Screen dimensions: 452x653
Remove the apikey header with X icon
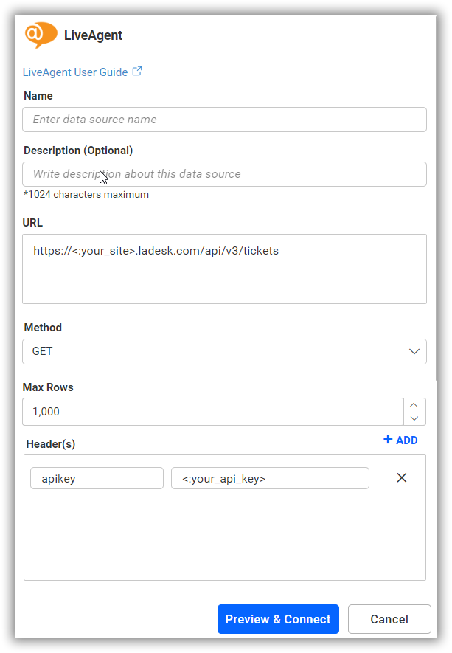click(x=402, y=477)
